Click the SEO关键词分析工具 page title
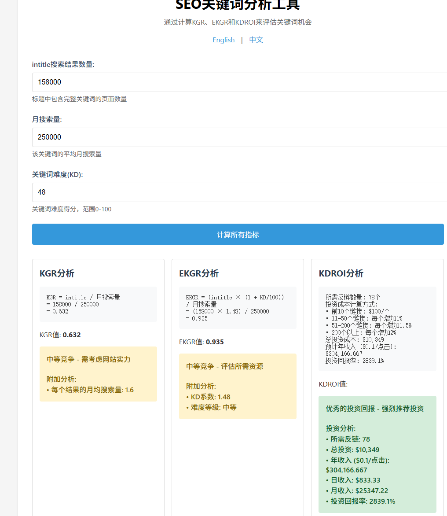447x516 pixels. click(238, 4)
